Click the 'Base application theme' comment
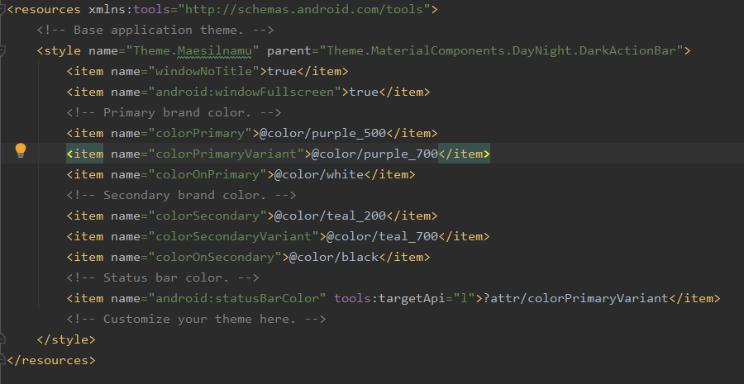This screenshot has width=744, height=384. pyautogui.click(x=155, y=31)
